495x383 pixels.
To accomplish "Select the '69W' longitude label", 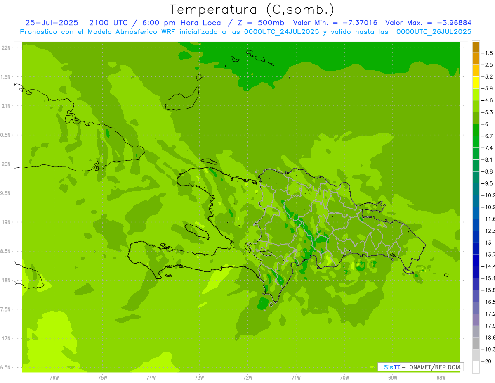I will (x=393, y=378).
